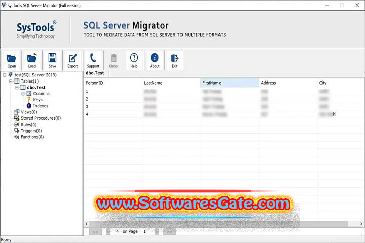This screenshot has height=243, width=365.
Task: Click the Functions(0) node icon
Action: tap(17, 137)
